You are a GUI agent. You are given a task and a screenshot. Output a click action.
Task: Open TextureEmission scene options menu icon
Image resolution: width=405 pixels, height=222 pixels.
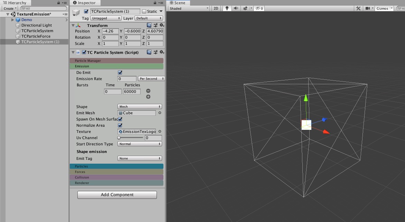[65, 14]
